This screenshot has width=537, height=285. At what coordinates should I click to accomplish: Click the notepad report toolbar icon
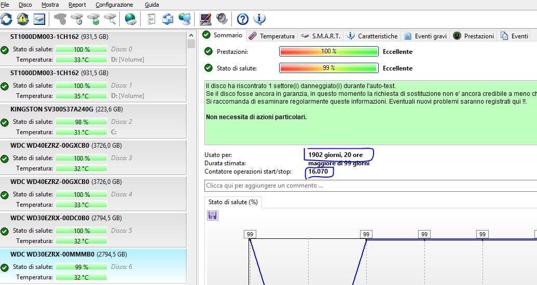[x=151, y=19]
